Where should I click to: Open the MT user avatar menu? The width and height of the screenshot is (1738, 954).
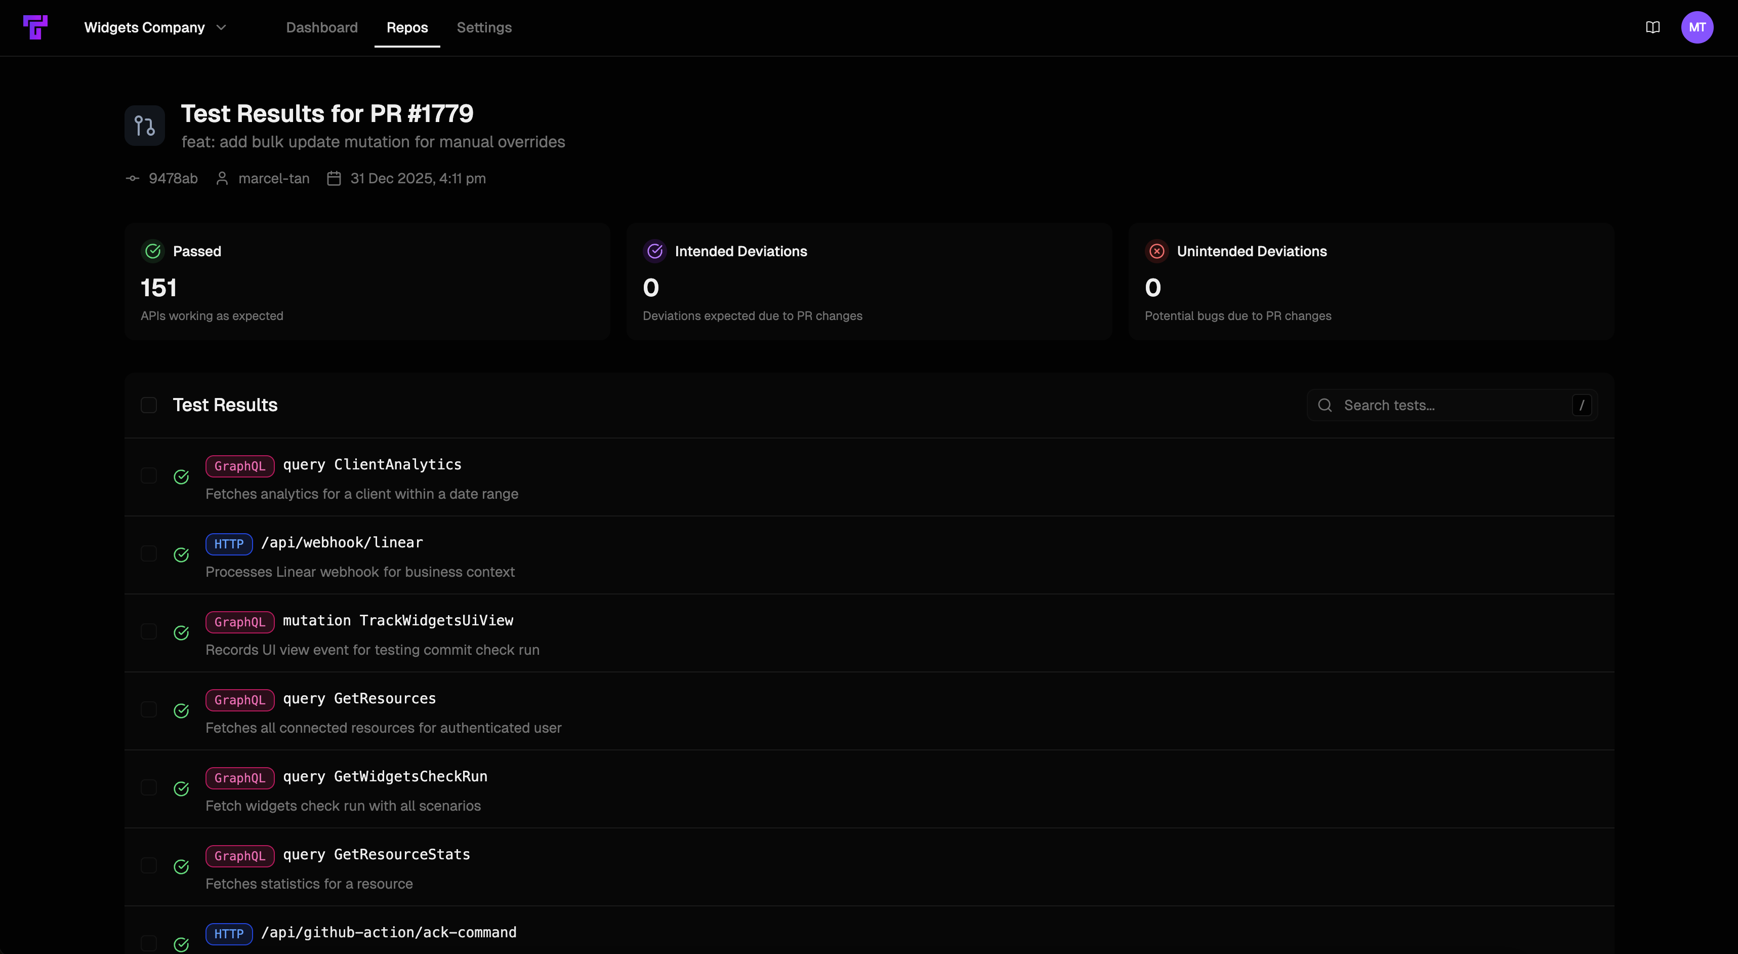pos(1698,28)
